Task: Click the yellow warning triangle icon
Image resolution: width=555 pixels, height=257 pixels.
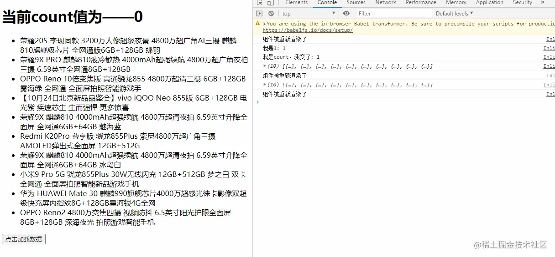Action: 258,23
